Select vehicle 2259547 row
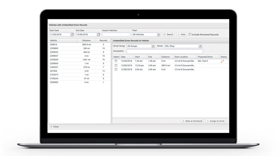The image size is (280, 156). [x=80, y=56]
